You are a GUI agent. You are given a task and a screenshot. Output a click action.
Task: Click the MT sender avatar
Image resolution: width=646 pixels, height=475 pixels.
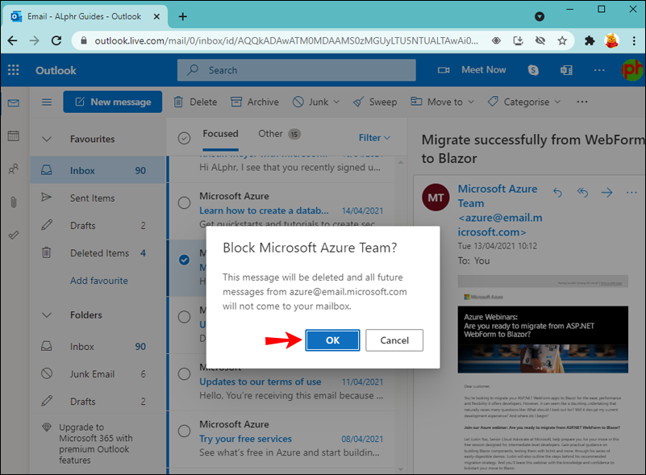pos(436,198)
